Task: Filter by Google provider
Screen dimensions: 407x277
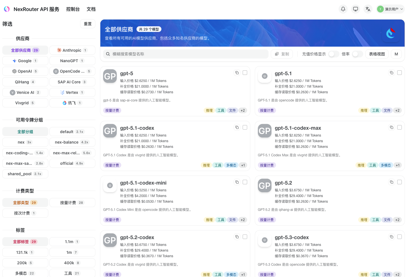Action: [25, 61]
